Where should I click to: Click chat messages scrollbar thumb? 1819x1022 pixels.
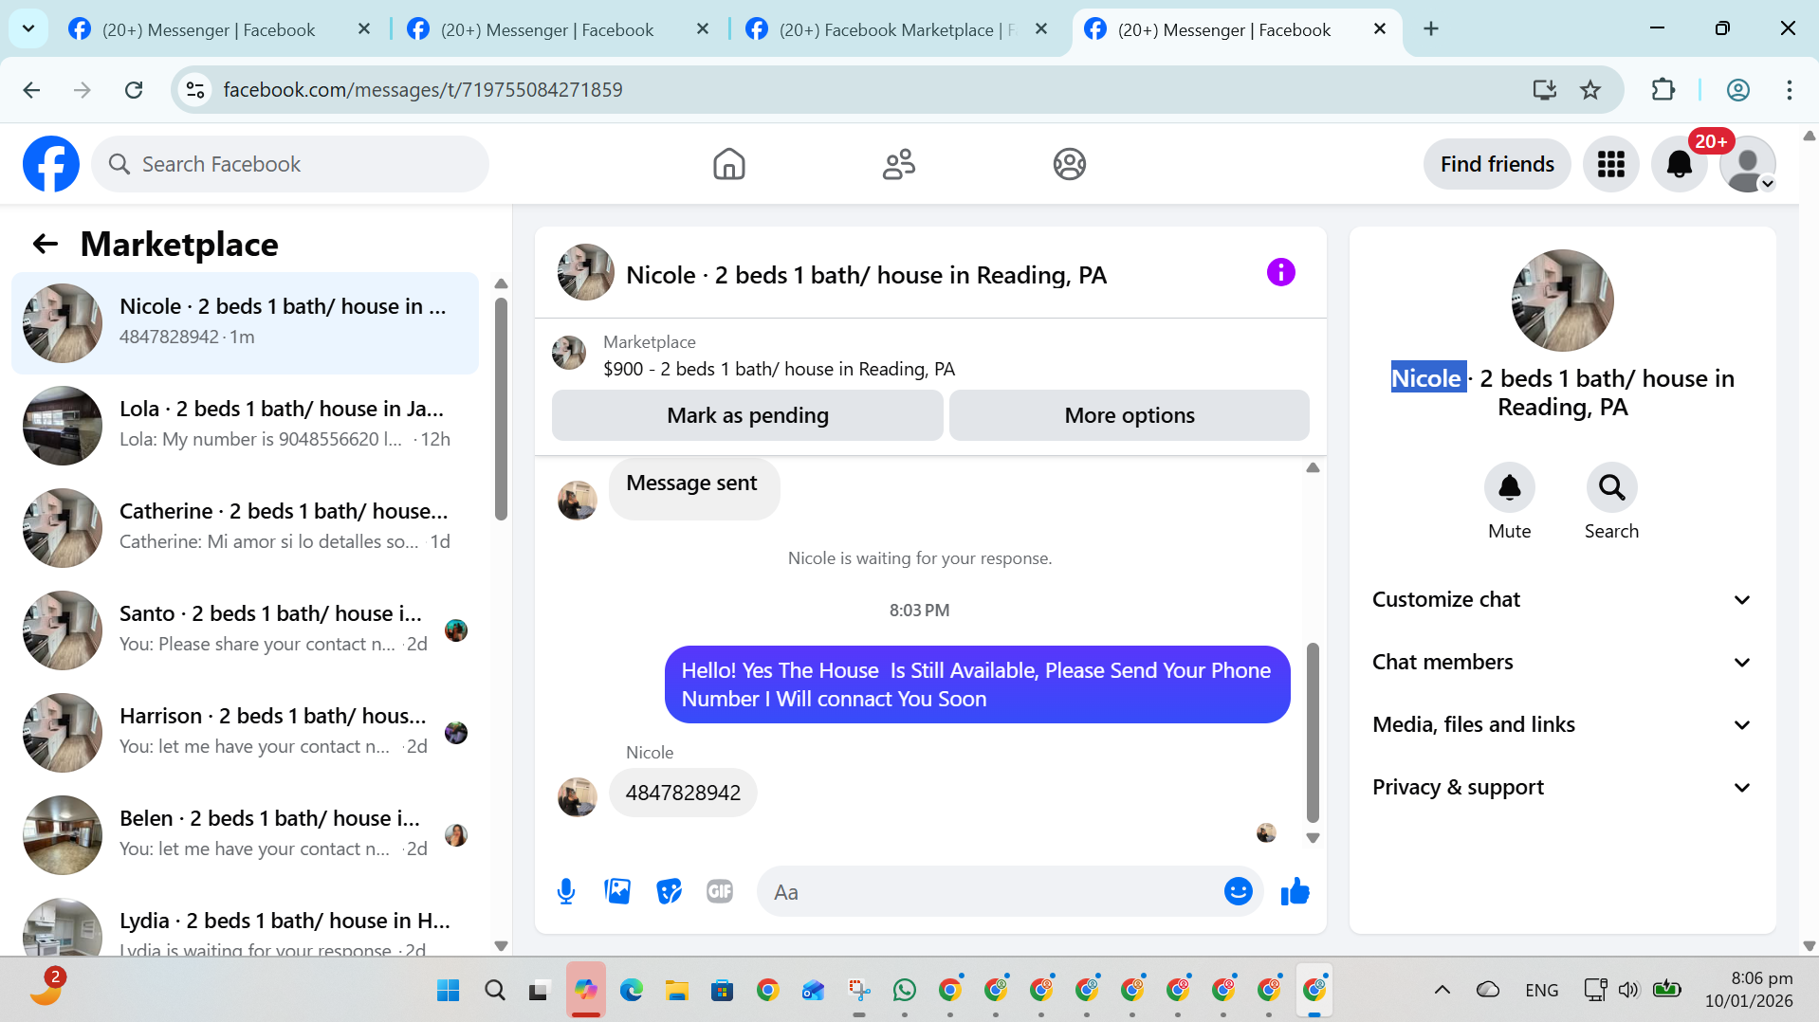(x=1313, y=732)
